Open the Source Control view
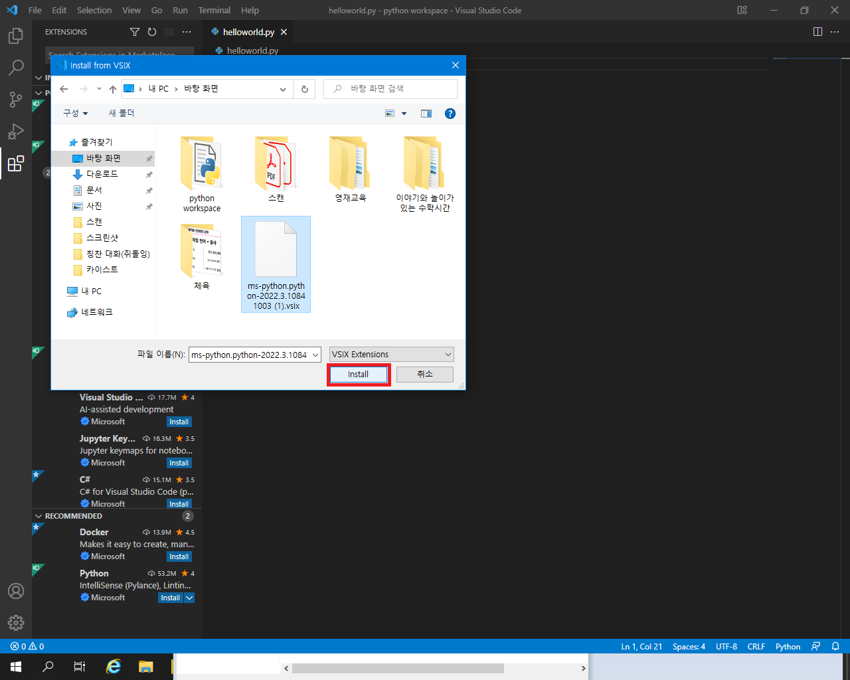 16,100
